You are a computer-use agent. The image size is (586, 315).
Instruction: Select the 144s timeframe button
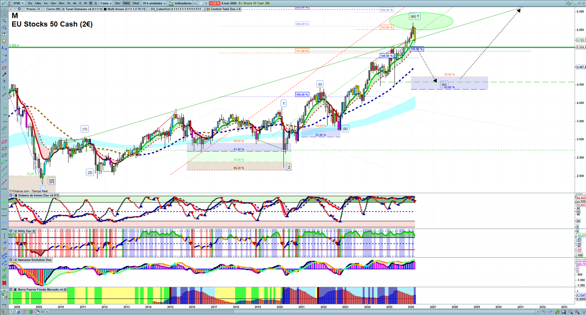38,3
